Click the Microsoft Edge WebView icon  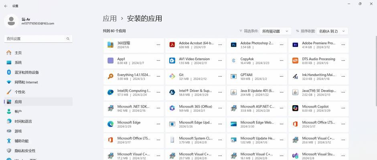coord(233,124)
